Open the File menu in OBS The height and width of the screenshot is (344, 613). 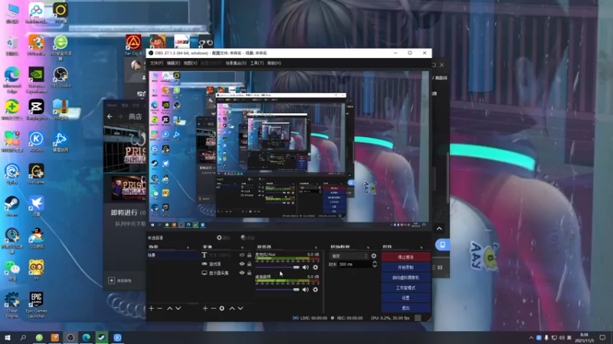tap(156, 63)
